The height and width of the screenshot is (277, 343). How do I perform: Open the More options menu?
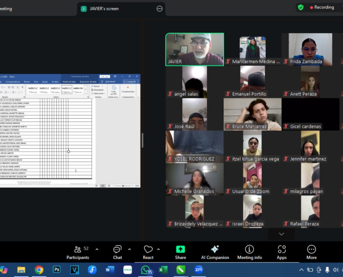pyautogui.click(x=311, y=252)
